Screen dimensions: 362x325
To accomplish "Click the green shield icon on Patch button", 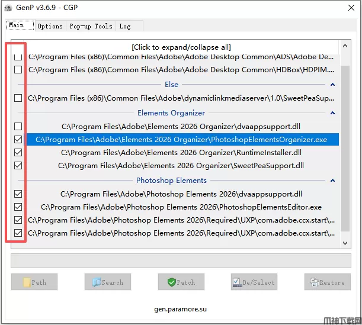I will click(172, 282).
